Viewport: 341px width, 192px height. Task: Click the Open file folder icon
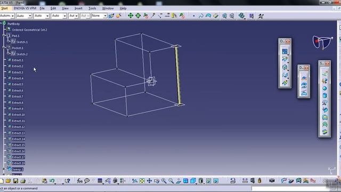[x=9, y=181]
